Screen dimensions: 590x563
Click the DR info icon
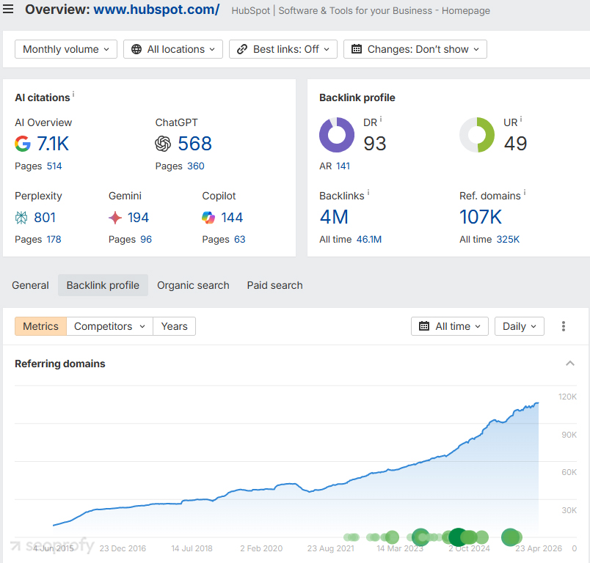point(381,119)
